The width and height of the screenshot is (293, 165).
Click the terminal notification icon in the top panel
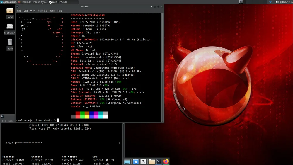241,2
